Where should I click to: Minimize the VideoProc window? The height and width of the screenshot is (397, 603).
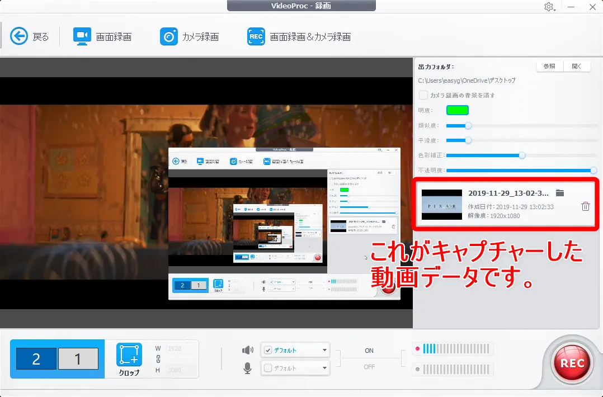click(x=571, y=7)
